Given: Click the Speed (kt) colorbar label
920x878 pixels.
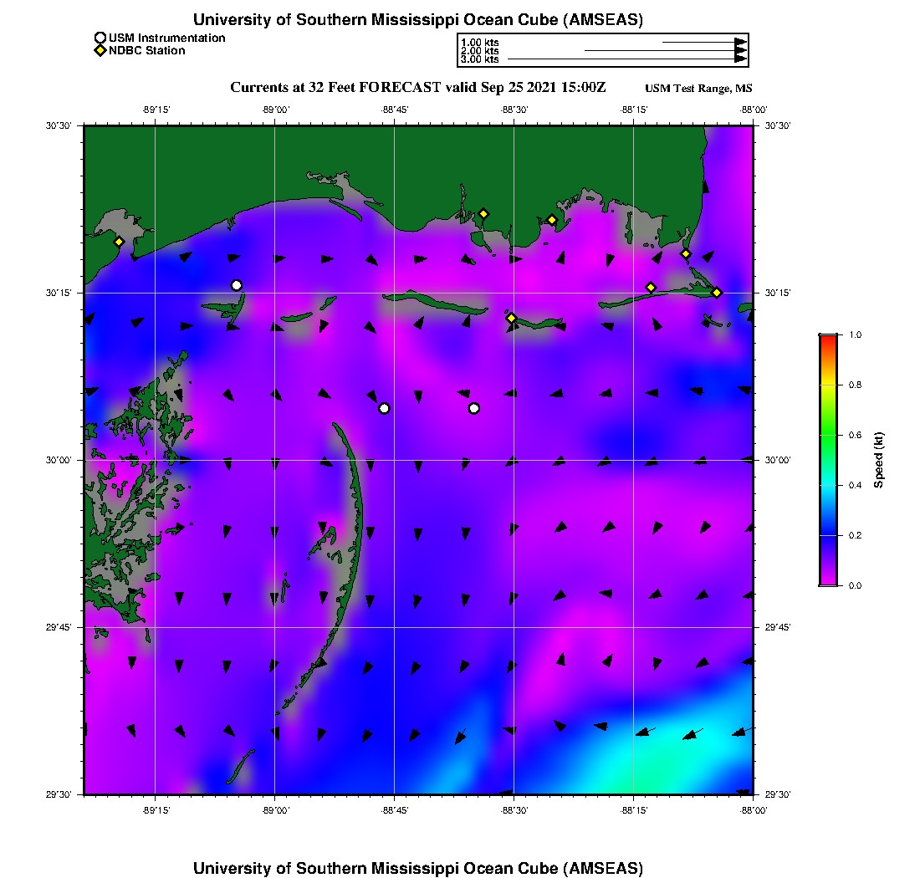Looking at the screenshot, I should click(878, 460).
